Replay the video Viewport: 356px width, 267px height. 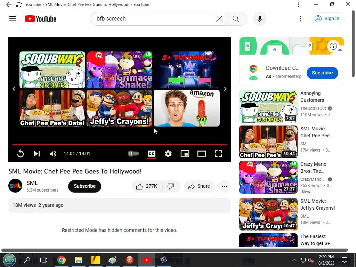pos(21,154)
